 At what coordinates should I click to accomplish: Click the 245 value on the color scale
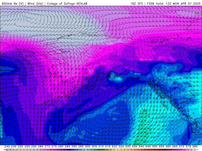[x=14, y=146]
